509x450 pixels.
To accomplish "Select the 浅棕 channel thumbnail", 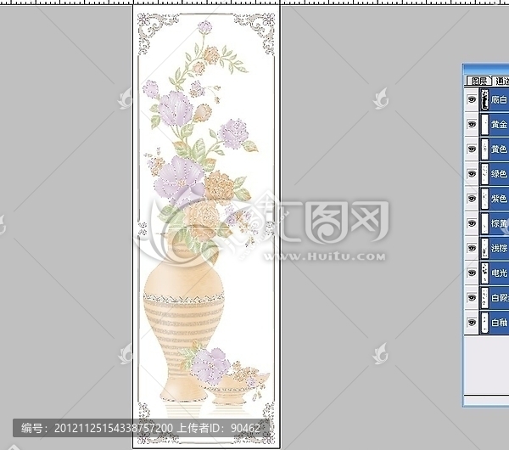I will tap(484, 248).
